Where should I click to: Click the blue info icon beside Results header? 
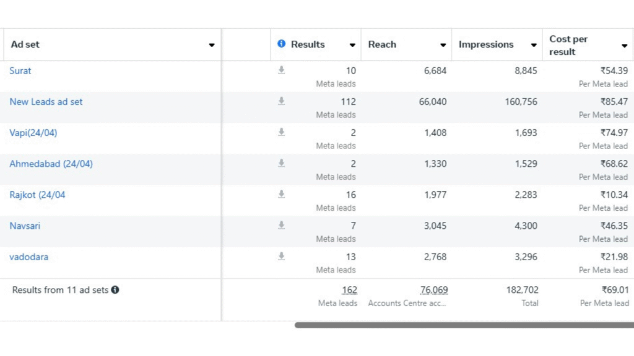tap(282, 44)
